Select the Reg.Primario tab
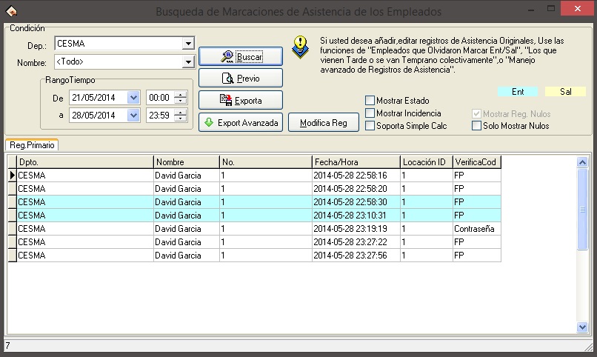This screenshot has width=597, height=357. pyautogui.click(x=32, y=145)
